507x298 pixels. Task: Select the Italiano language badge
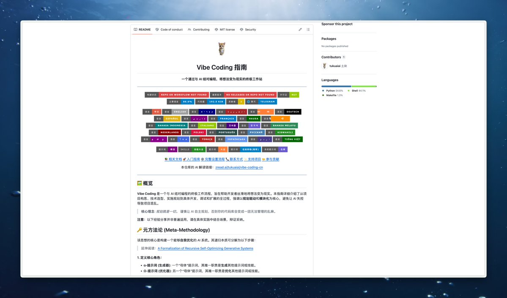pyautogui.click(x=203, y=126)
